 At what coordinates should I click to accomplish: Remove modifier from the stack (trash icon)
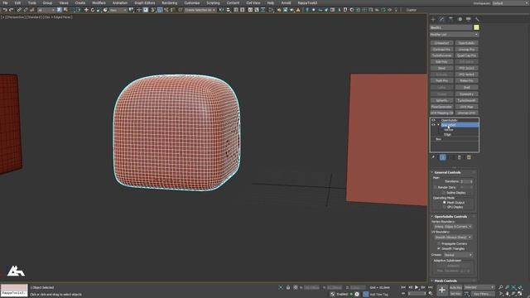click(x=460, y=157)
